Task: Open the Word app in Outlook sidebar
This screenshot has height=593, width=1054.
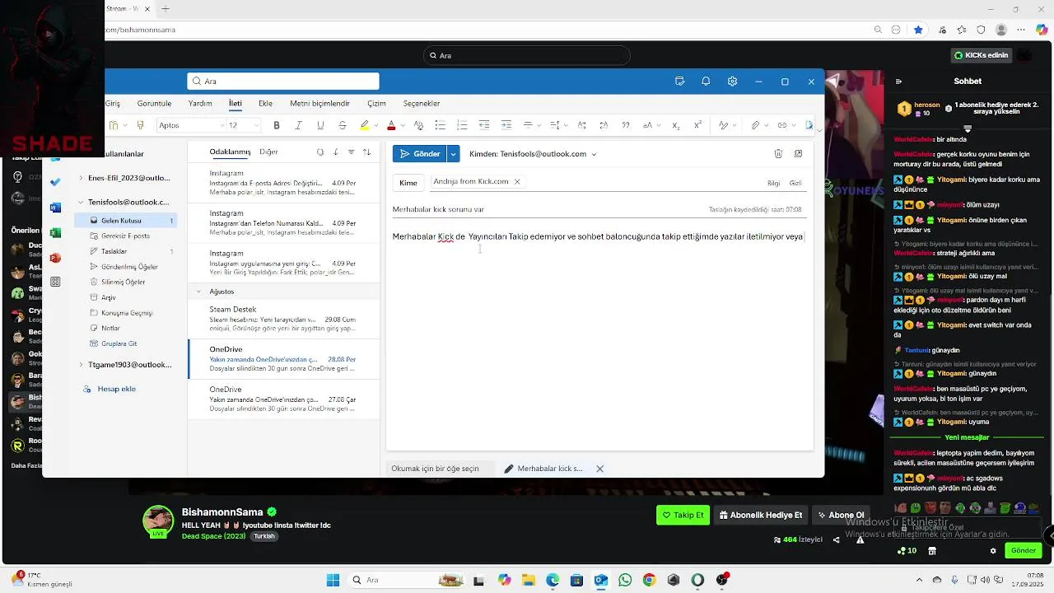Action: [55, 208]
